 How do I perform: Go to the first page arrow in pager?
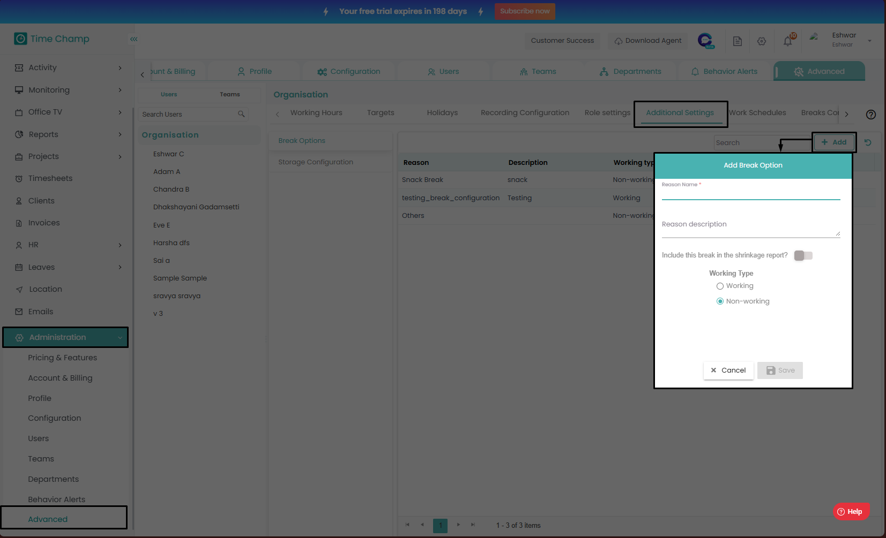[407, 525]
